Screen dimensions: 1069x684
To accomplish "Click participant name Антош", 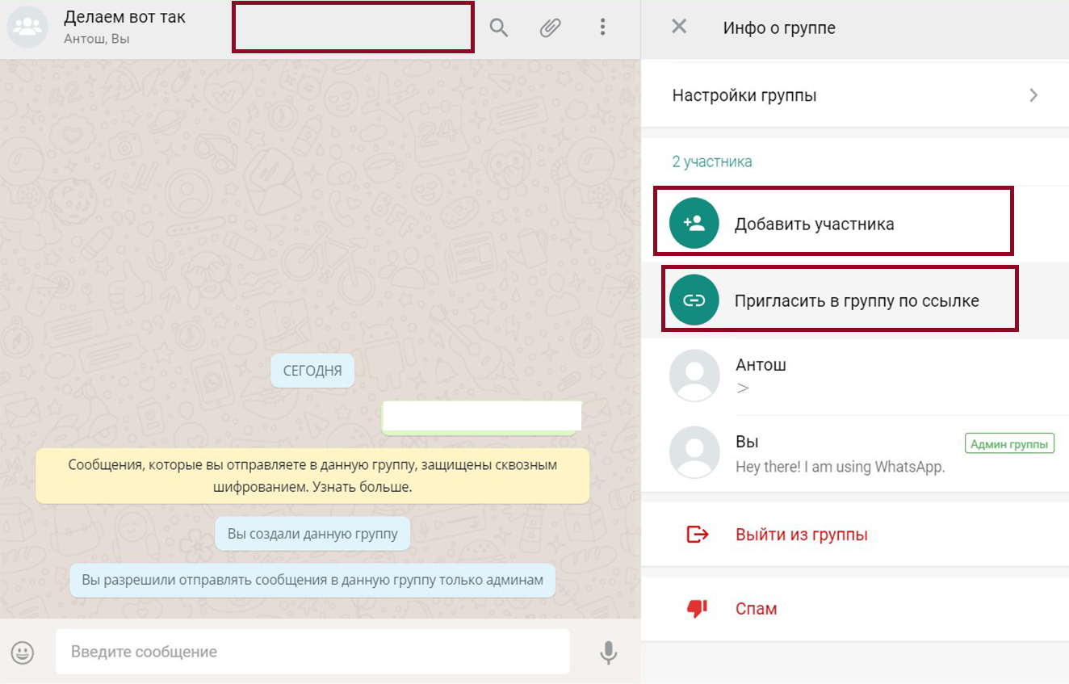I will click(761, 364).
